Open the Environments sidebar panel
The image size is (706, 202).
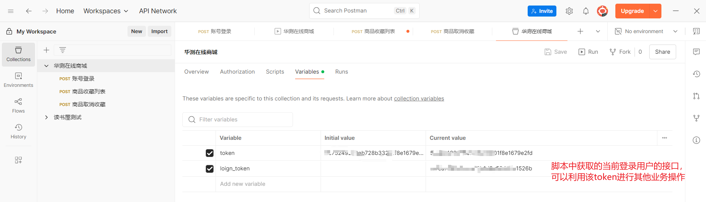[x=18, y=80]
